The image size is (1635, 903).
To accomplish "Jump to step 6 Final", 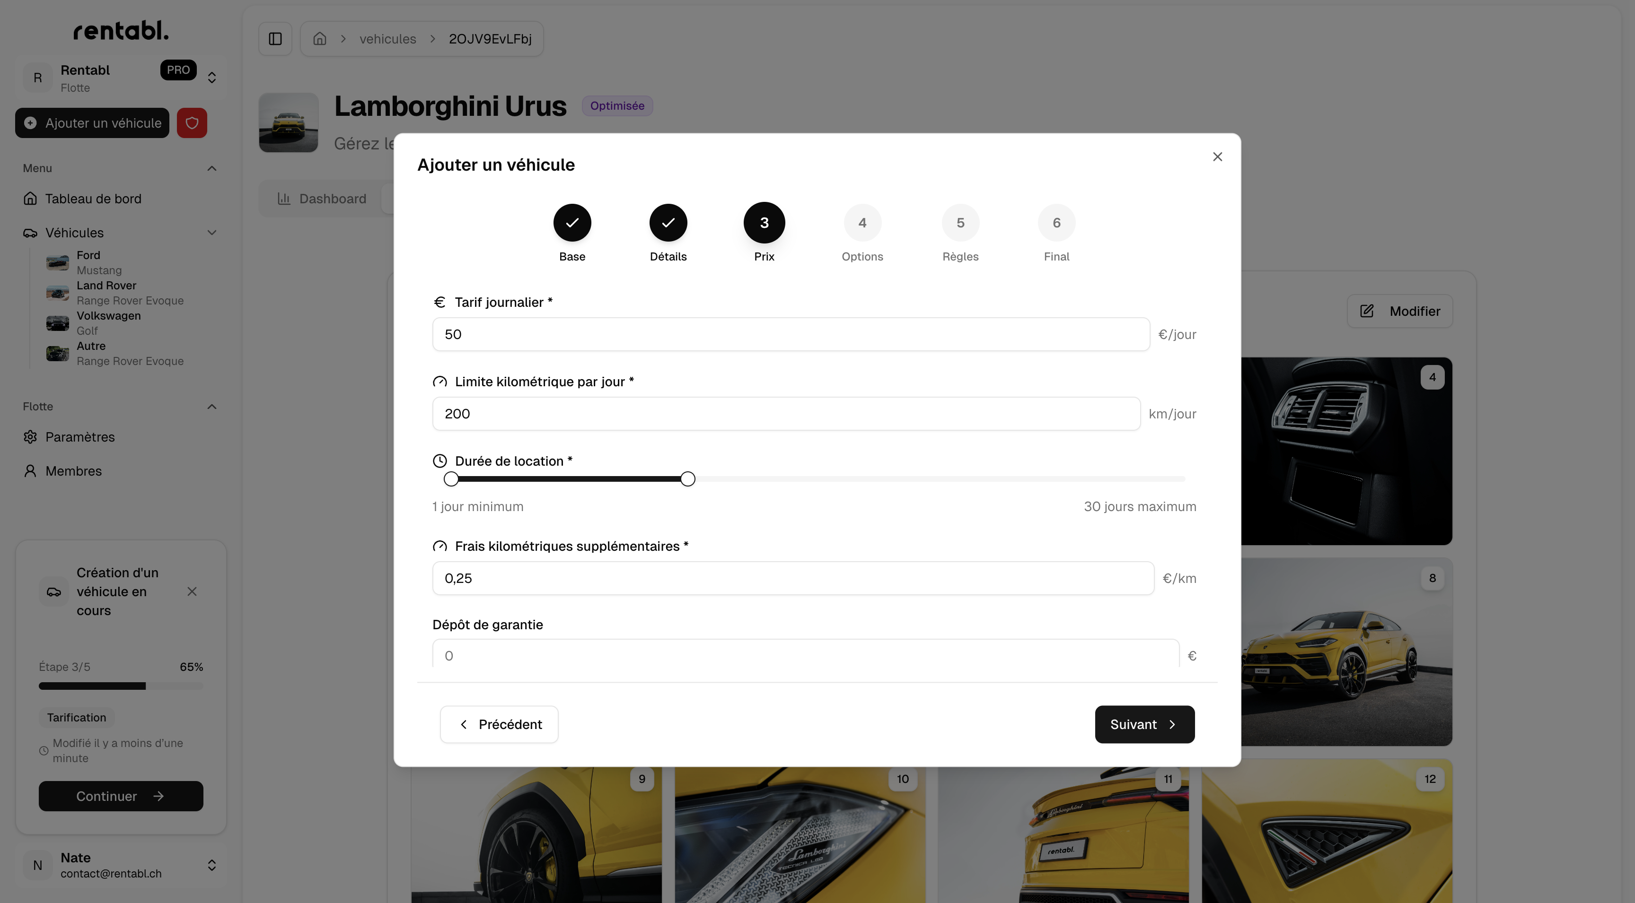I will pyautogui.click(x=1056, y=223).
